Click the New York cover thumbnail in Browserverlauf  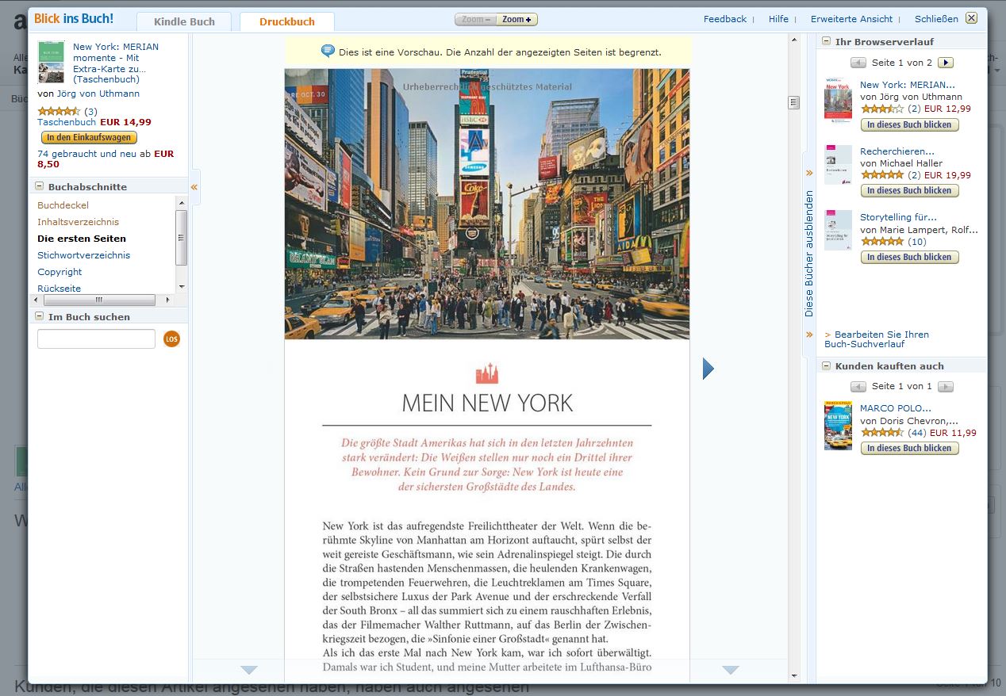coord(838,100)
